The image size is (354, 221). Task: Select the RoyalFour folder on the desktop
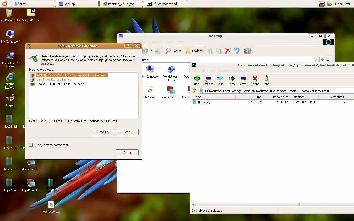click(10, 185)
